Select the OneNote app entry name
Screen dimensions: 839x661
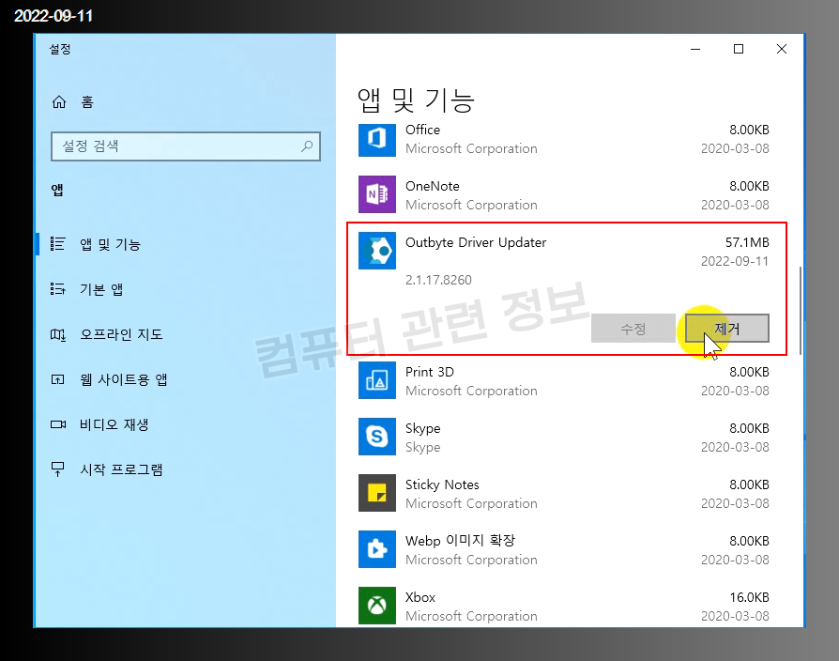pyautogui.click(x=433, y=186)
